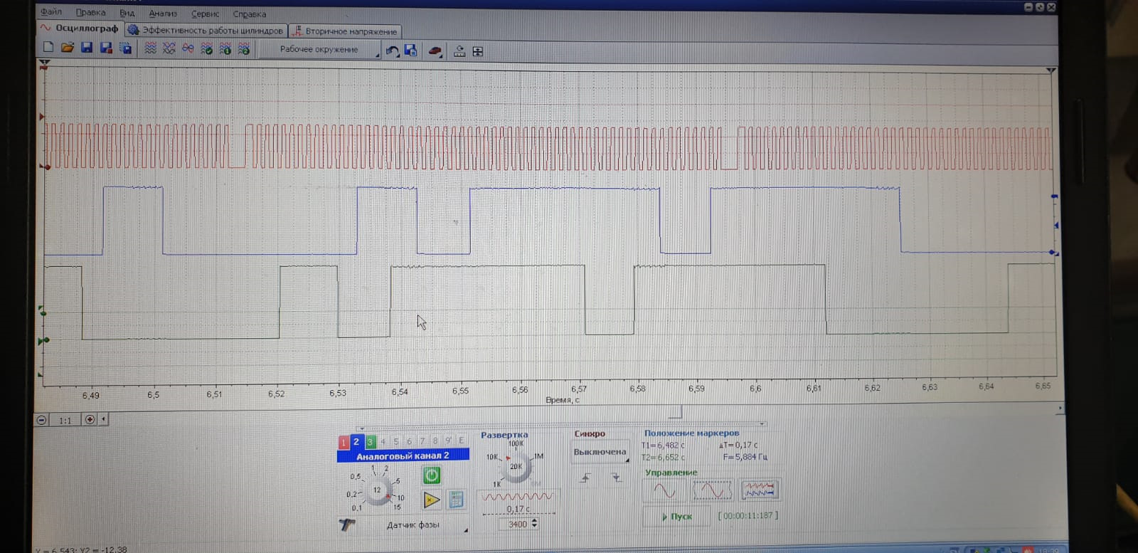Open the Вид menu

click(127, 14)
